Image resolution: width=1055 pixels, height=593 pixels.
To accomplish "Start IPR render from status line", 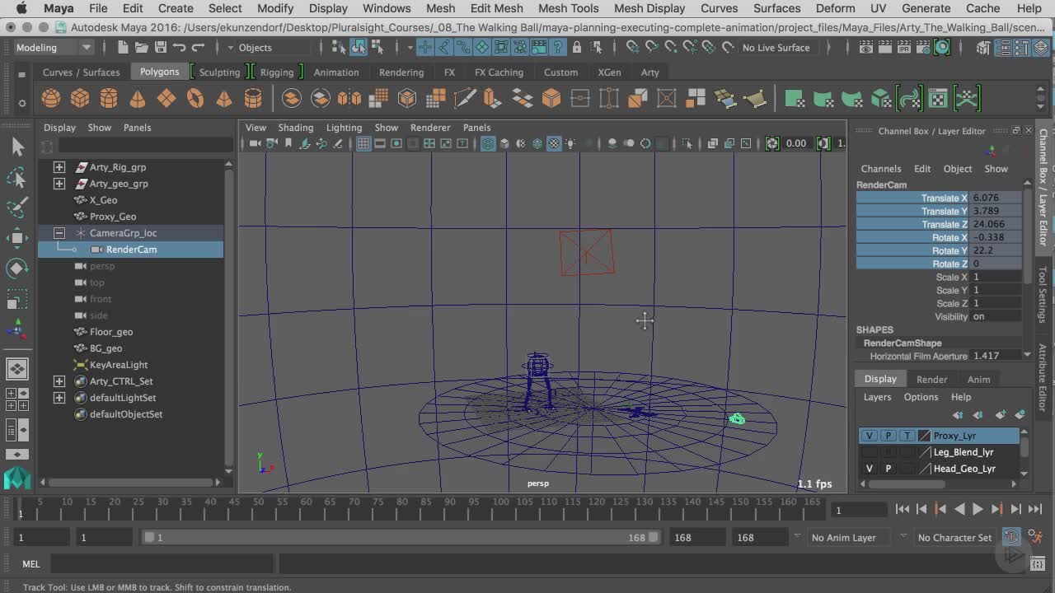I will 904,48.
